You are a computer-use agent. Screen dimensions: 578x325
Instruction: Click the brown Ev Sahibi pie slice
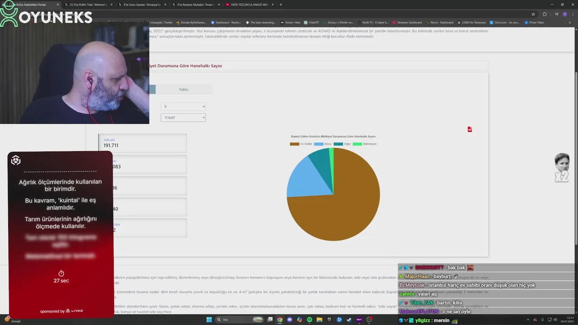[x=343, y=208]
